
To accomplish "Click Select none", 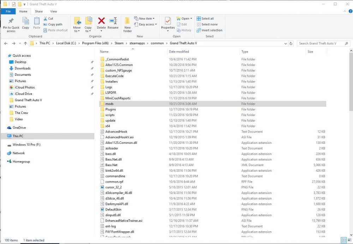I will [x=207, y=24].
